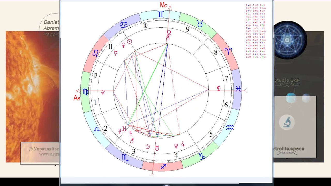Click the Studio DAR logo text
331x186 pixels.
[x=287, y=80]
